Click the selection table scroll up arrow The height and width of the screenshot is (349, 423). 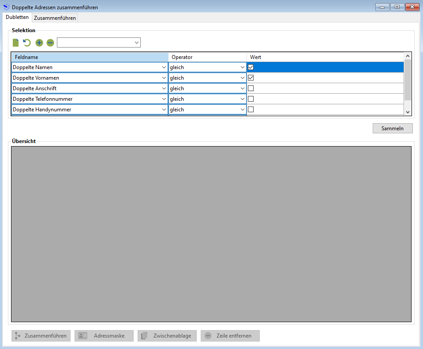[408, 56]
